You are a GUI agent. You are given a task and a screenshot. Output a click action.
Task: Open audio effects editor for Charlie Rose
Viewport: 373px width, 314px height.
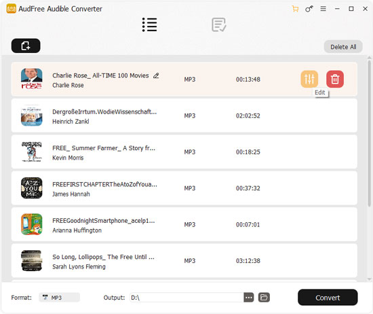click(x=309, y=79)
